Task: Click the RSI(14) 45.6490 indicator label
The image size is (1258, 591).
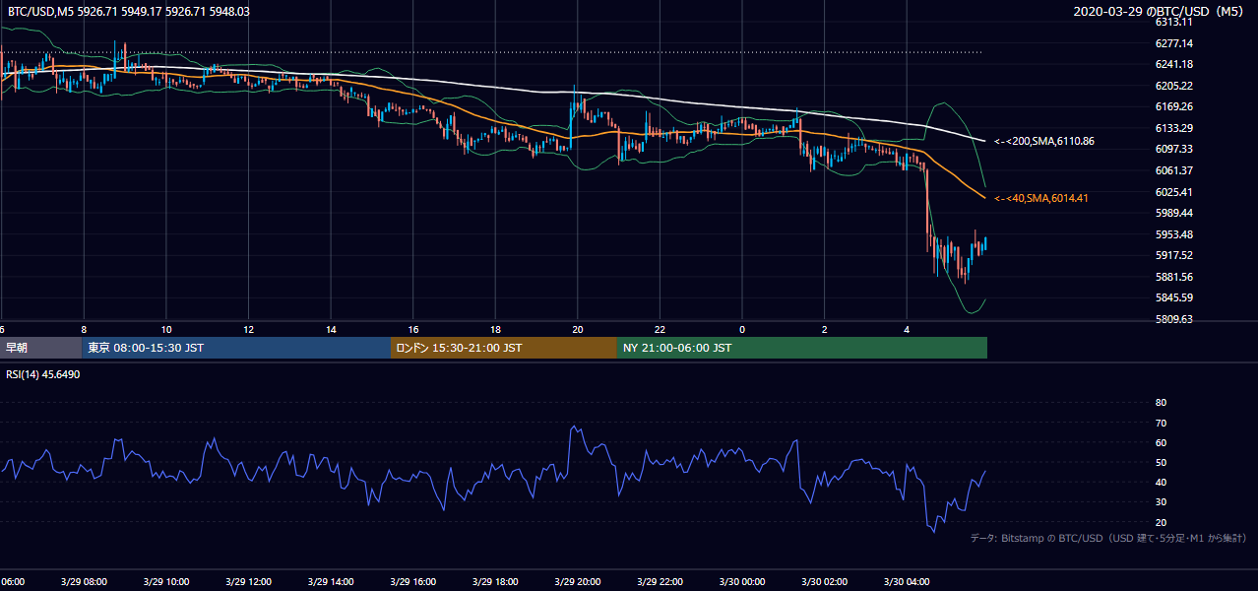Action: coord(42,375)
